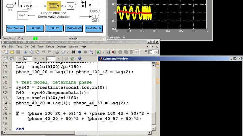Go forward with the gray right arrow
Viewport: 243px width, 136px height.
coord(85,52)
